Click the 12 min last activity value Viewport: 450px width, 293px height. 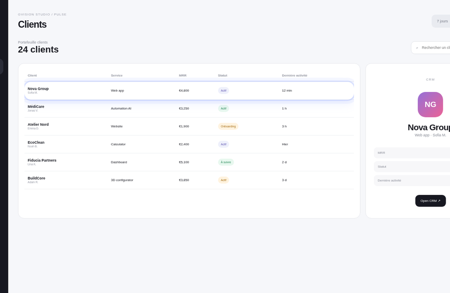click(x=287, y=91)
